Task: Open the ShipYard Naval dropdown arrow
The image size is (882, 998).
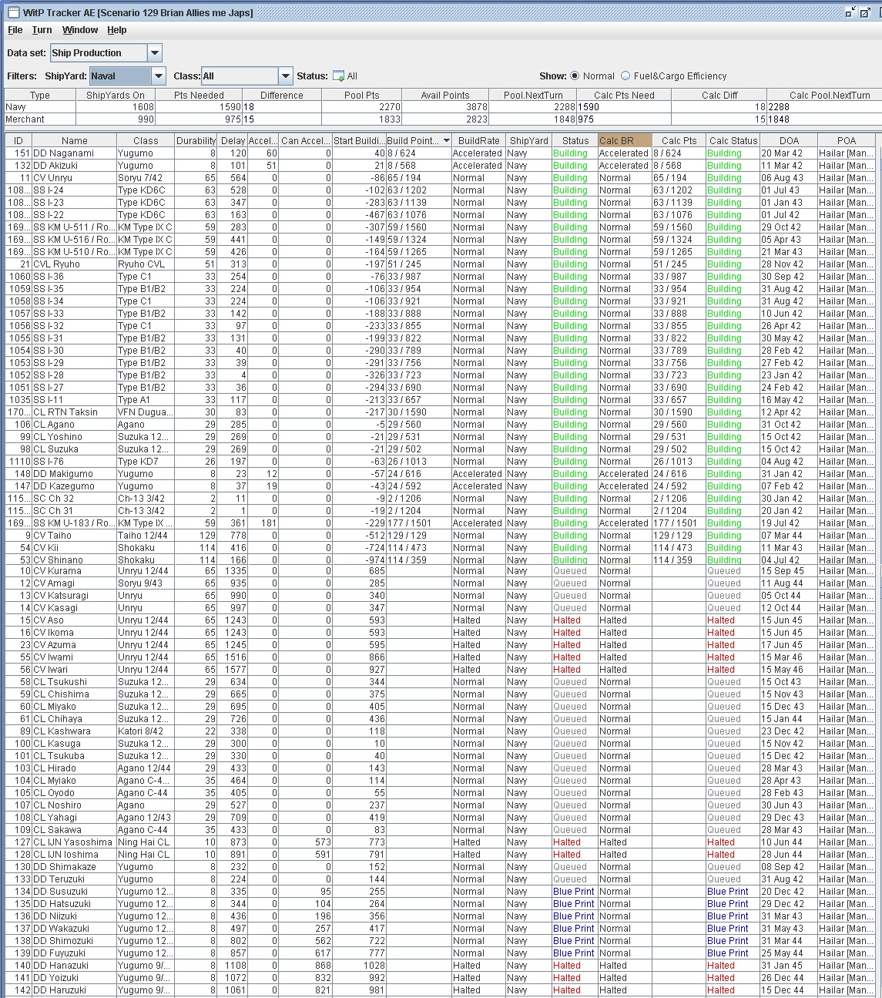Action: pyautogui.click(x=159, y=76)
